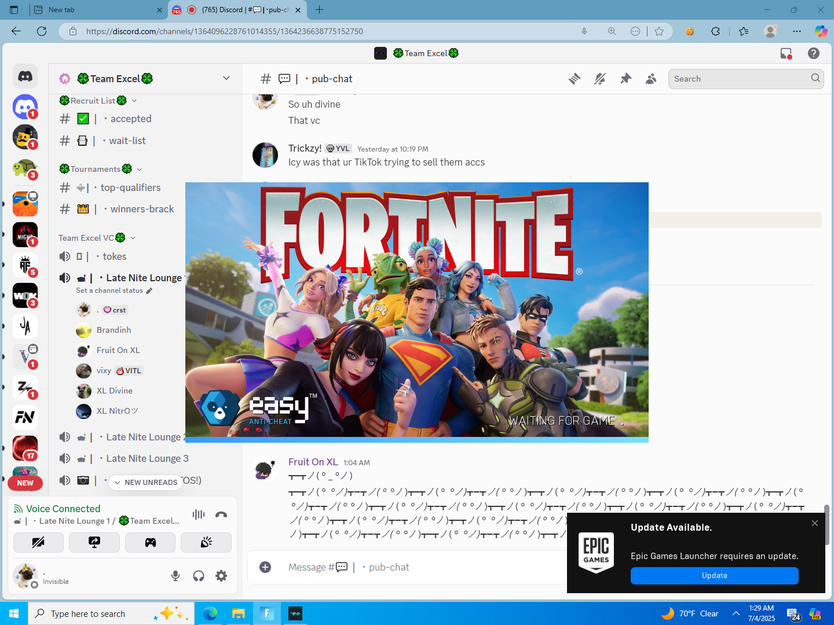This screenshot has width=834, height=625.
Task: Select Brandinh in voice channel members
Action: (x=114, y=330)
